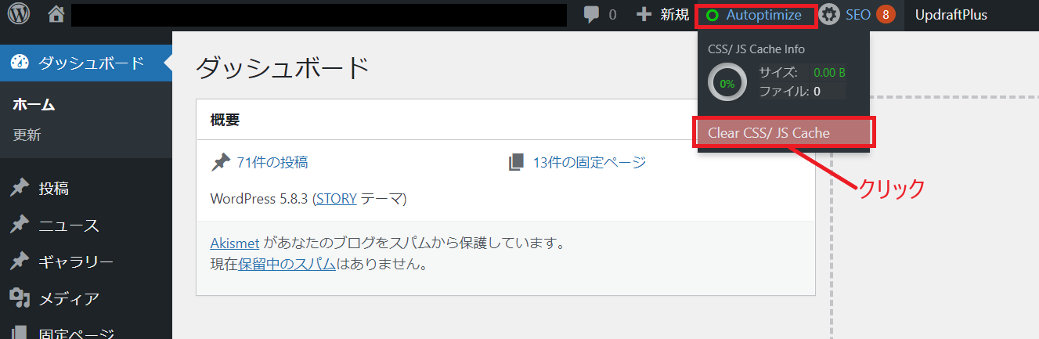The width and height of the screenshot is (1039, 339).
Task: Click the green Autoptimize status circle
Action: click(713, 16)
